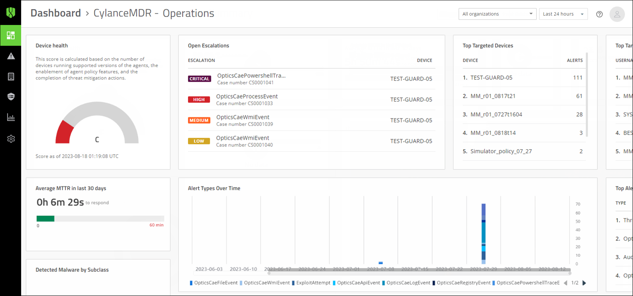Open the Alerts triangle sidebar icon
The width and height of the screenshot is (633, 296).
(x=11, y=56)
